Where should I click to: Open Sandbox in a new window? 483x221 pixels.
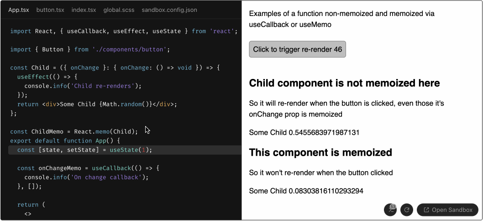pos(447,210)
